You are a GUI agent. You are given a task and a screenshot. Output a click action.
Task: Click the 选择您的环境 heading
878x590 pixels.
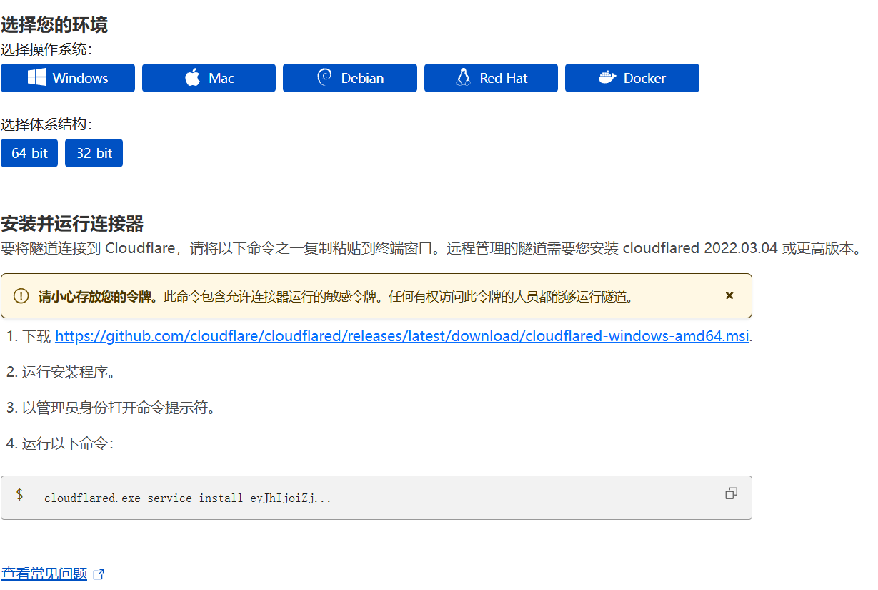click(54, 25)
